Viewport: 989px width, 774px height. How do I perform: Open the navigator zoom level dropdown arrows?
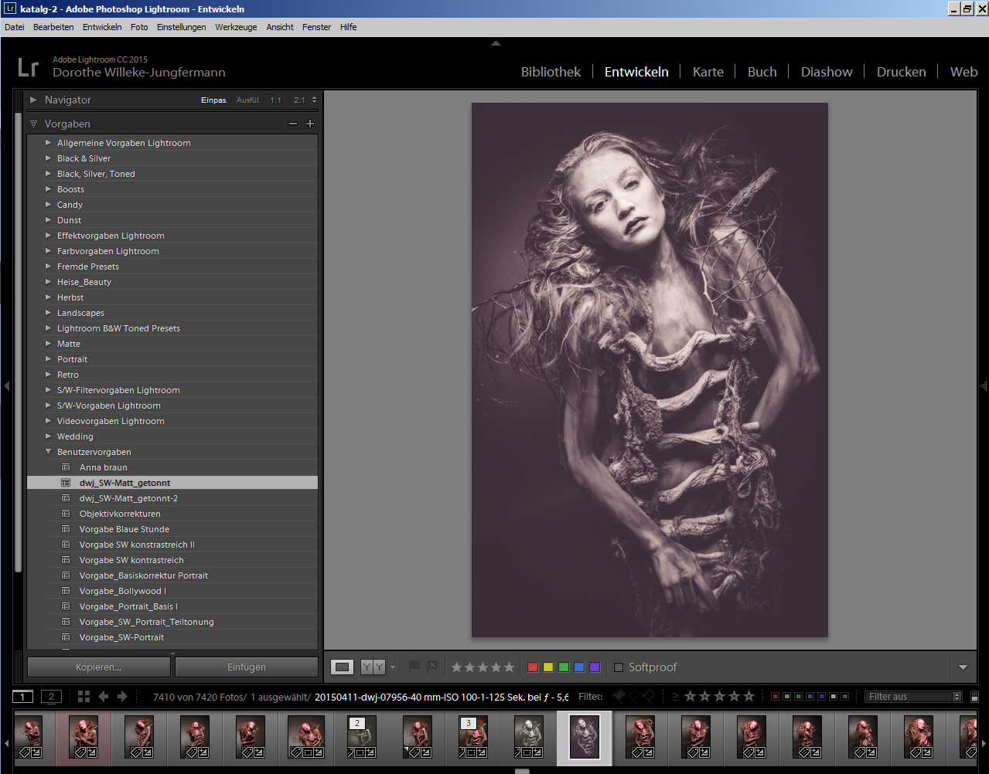pyautogui.click(x=314, y=100)
